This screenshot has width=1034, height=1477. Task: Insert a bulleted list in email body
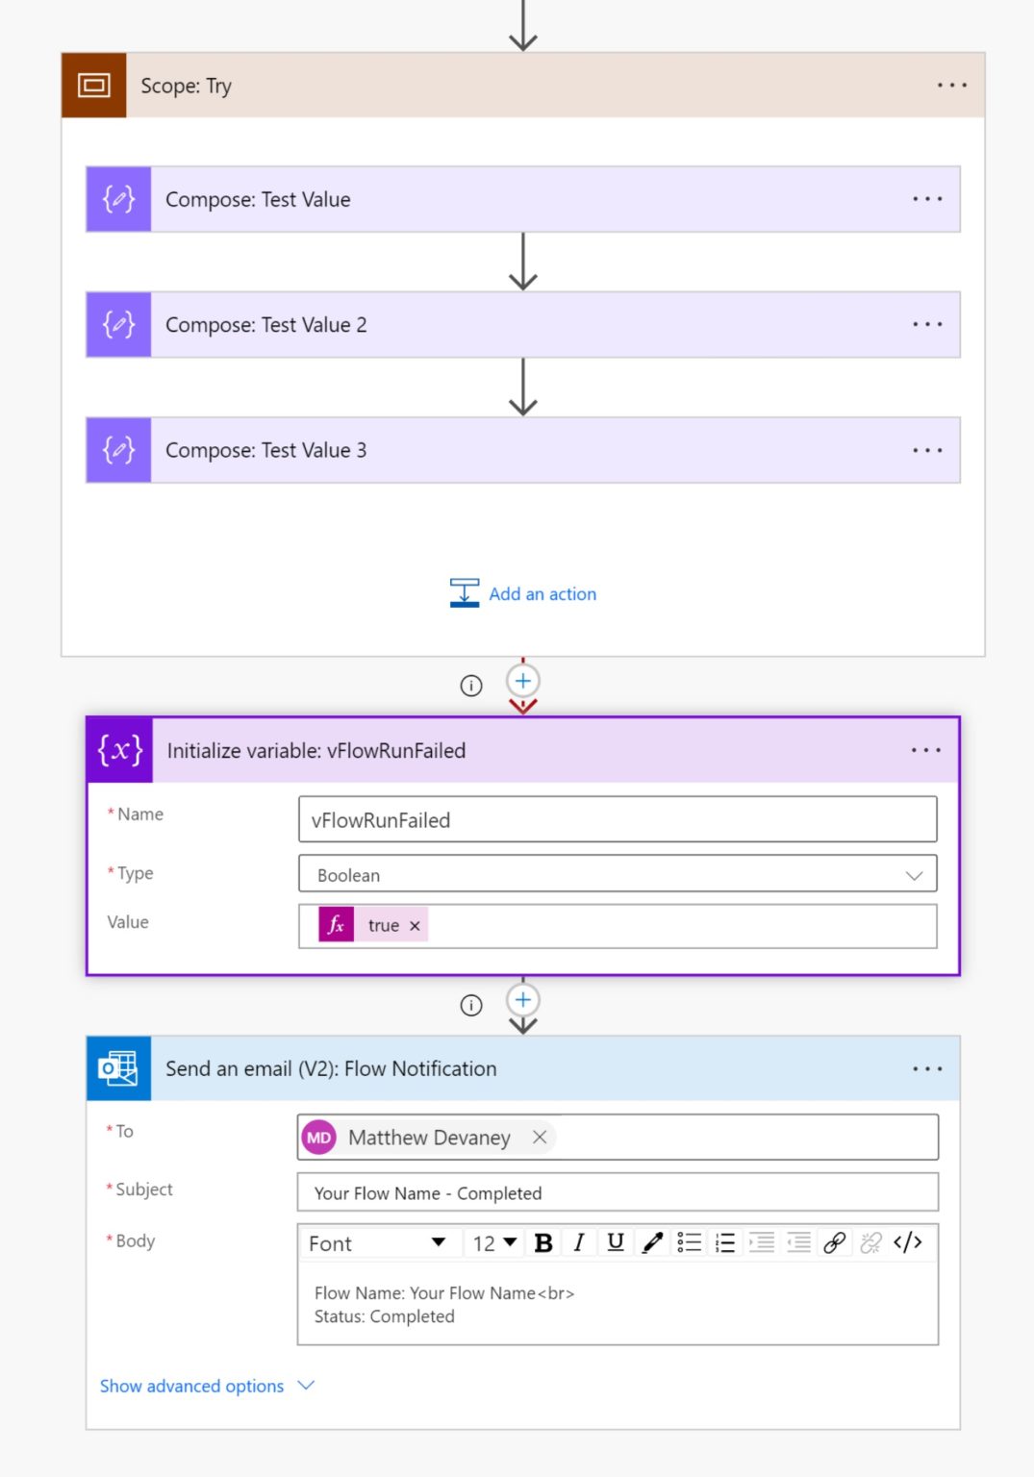point(689,1241)
